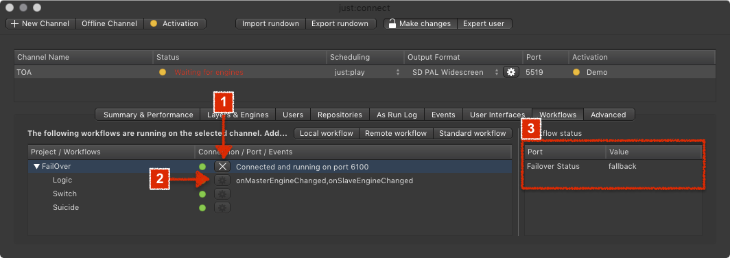Click the green status dot for FailOver
The width and height of the screenshot is (730, 258).
pos(202,166)
